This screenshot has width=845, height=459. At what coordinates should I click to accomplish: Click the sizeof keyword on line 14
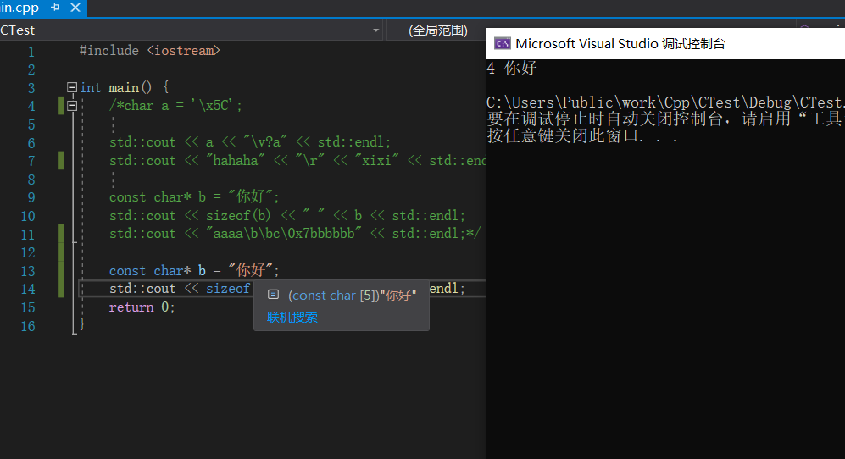(x=228, y=289)
